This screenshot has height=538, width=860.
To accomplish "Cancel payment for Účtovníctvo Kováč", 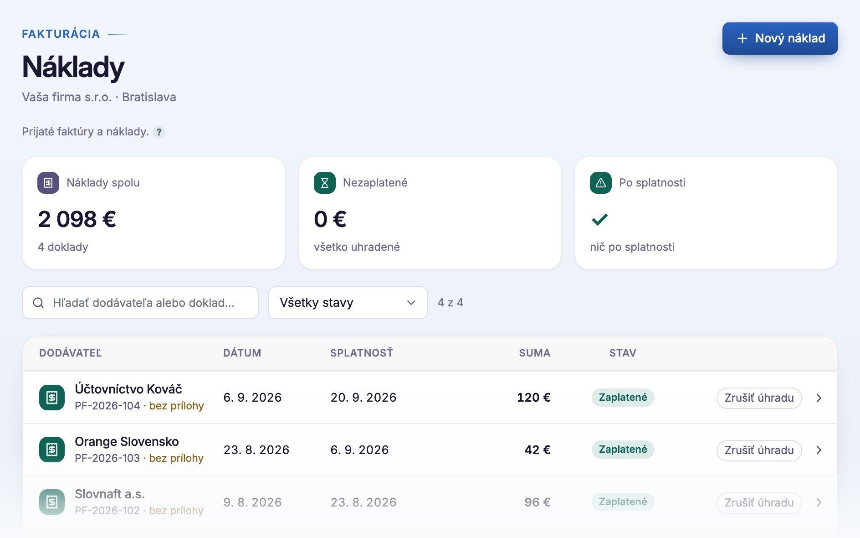I will click(759, 398).
